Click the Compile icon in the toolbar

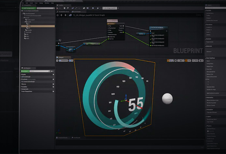59,8
